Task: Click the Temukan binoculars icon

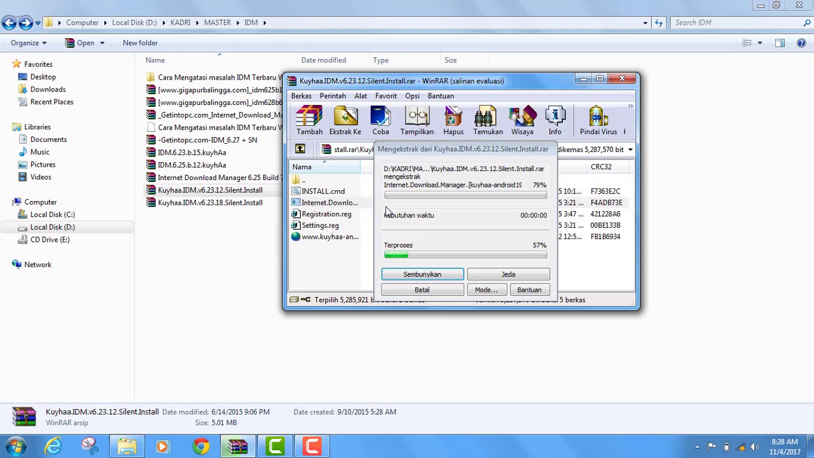Action: click(x=488, y=121)
